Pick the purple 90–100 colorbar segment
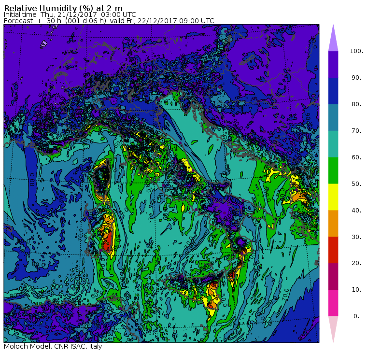 click(333, 64)
